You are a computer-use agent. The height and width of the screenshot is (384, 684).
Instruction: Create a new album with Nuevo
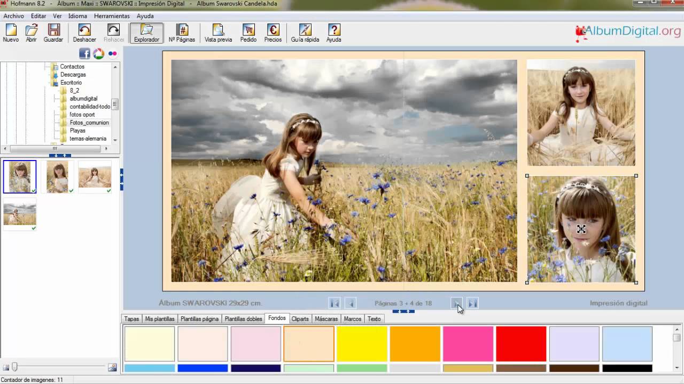(x=11, y=33)
